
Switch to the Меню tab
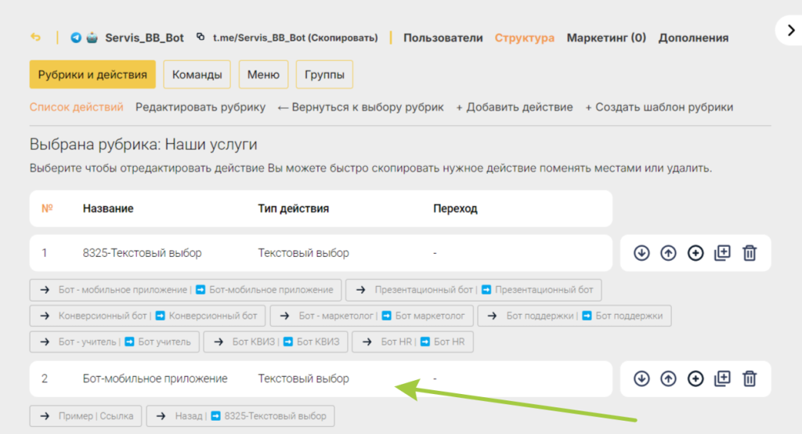(x=263, y=74)
